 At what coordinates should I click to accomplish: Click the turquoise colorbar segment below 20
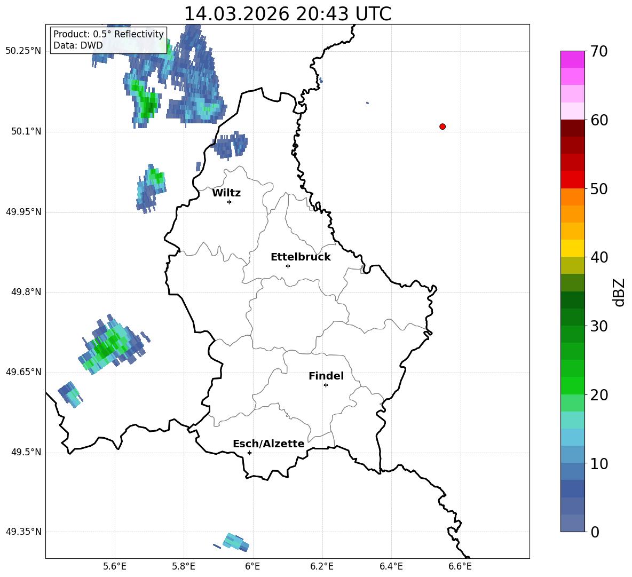572,420
